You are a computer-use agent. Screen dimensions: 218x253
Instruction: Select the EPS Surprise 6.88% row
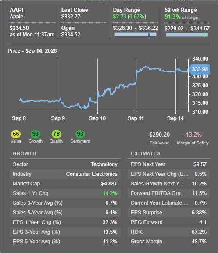point(168,213)
